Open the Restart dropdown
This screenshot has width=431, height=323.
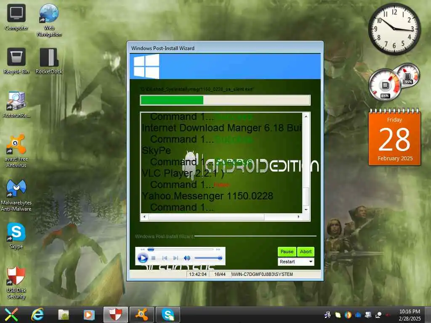click(296, 262)
